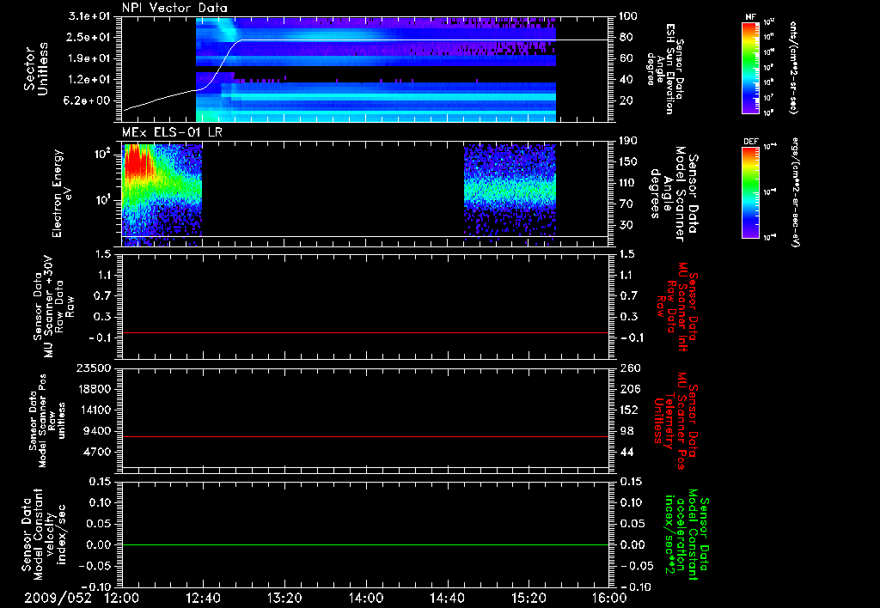Click the 100 sun elevation tick value
Image resolution: width=880 pixels, height=608 pixels.
point(628,16)
